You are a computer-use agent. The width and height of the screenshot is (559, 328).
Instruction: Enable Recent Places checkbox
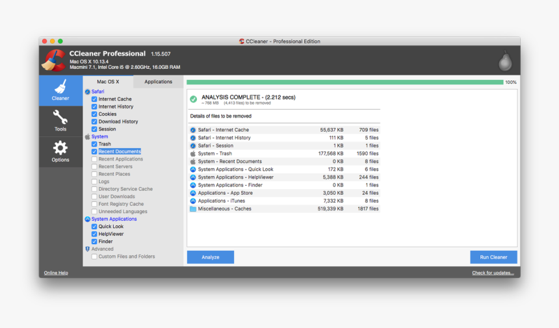(x=94, y=174)
